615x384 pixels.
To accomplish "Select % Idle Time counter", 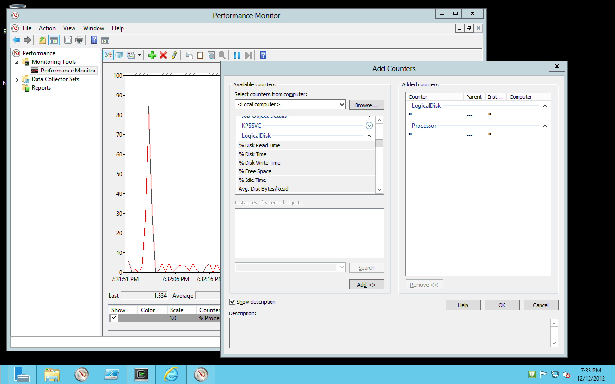I will [x=306, y=180].
